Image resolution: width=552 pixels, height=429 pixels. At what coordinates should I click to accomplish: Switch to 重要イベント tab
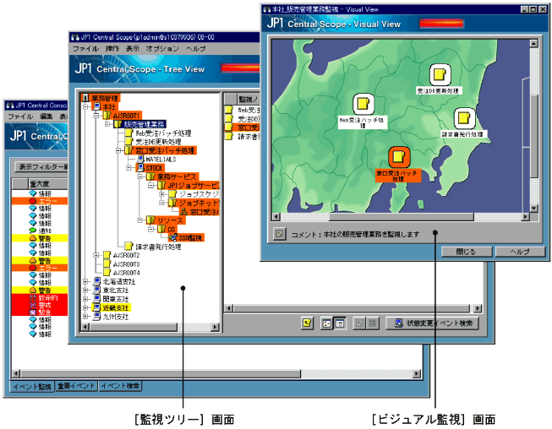(76, 386)
